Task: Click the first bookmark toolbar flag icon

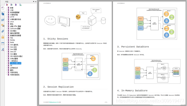Action: [x=7, y=5]
